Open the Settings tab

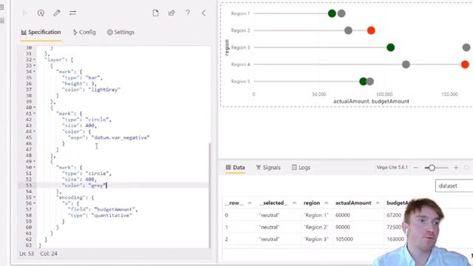tap(120, 33)
